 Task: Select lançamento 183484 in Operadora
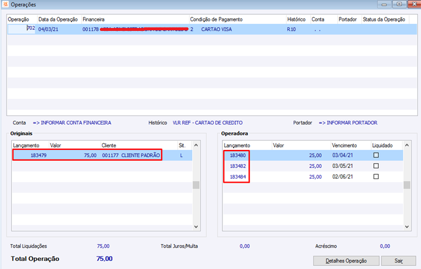pos(238,177)
